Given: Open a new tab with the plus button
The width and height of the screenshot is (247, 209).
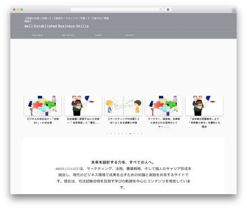Looking at the screenshot, I should (234, 11).
